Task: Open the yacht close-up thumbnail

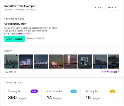Action: pos(85,61)
